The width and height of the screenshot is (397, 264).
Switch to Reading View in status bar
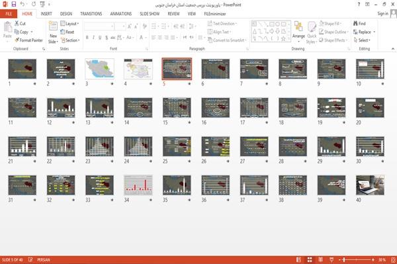click(320, 259)
